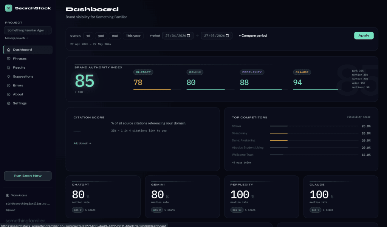This screenshot has width=387, height=227.
Task: Click the ChatGPT 78 progress bar
Action: click(157, 90)
